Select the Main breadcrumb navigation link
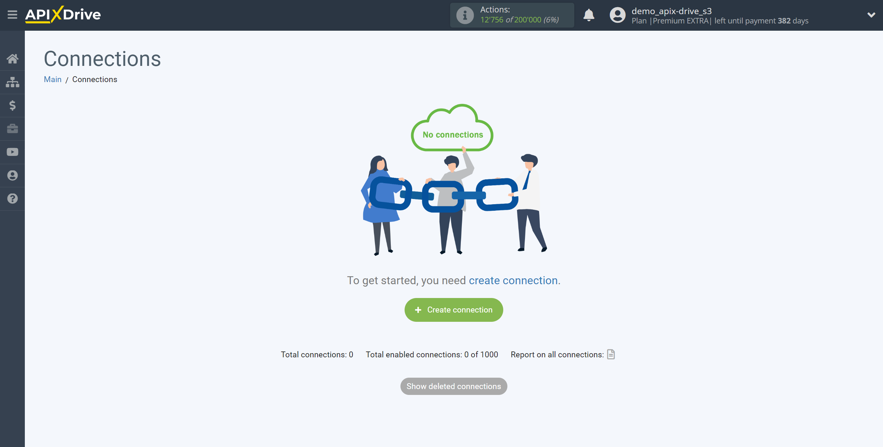The width and height of the screenshot is (883, 447). click(52, 79)
